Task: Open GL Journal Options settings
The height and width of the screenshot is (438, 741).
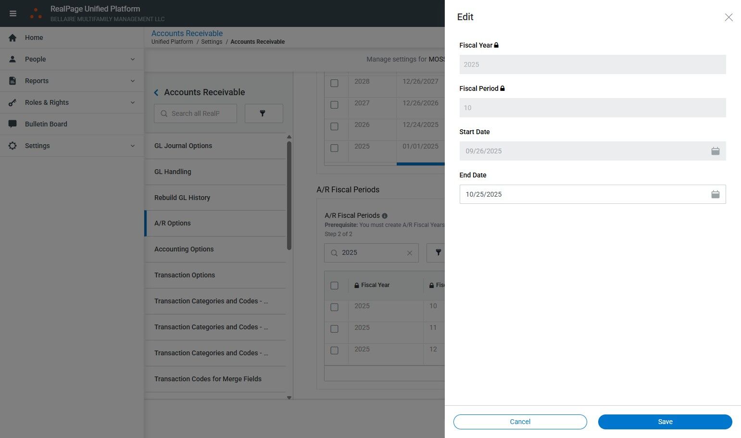Action: 183,146
